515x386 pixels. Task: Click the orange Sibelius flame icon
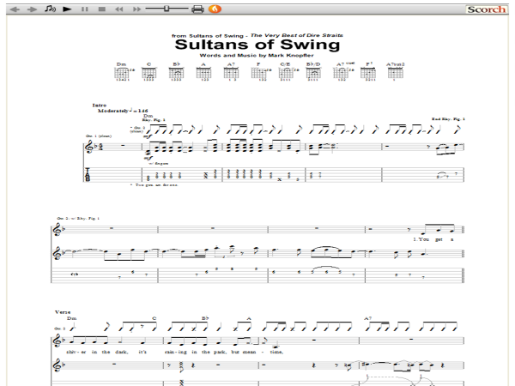tap(215, 9)
